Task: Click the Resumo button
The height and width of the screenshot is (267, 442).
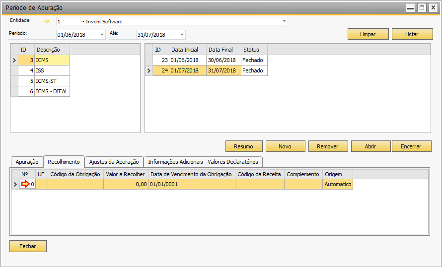Action: click(x=244, y=146)
